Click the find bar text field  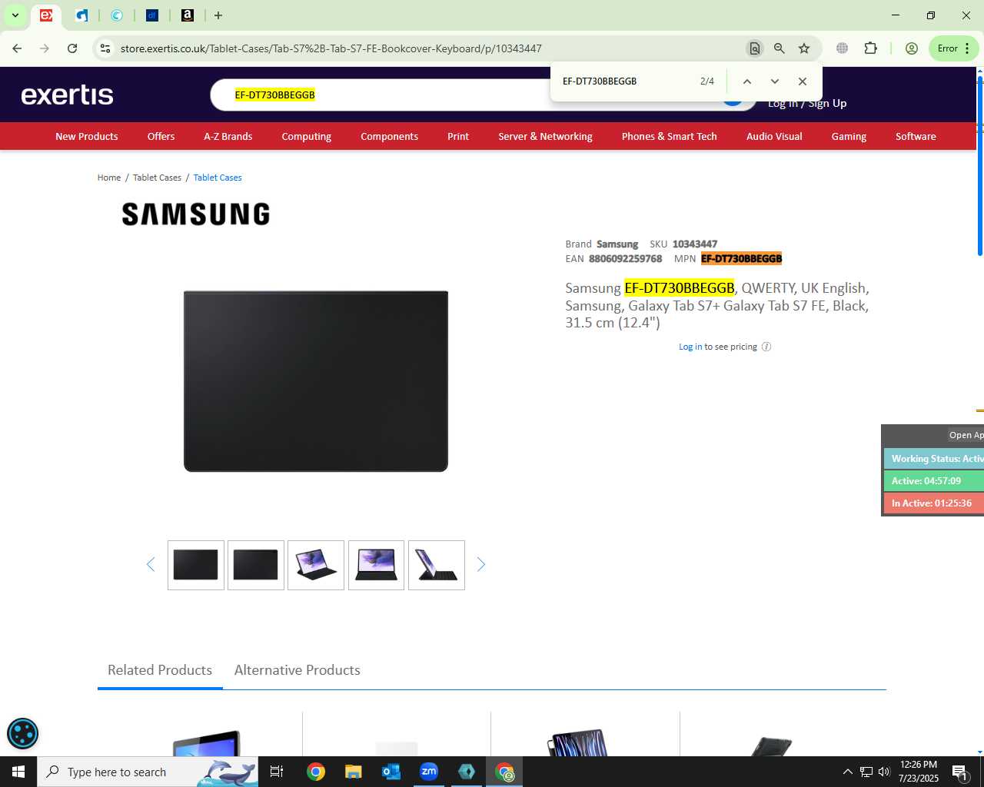[x=624, y=81]
